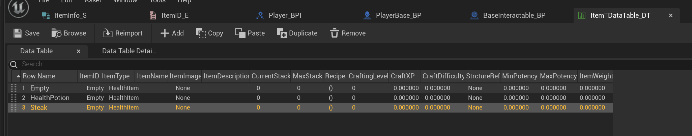Click the Recipe () cell in Empty row
692x136 pixels.
pyautogui.click(x=331, y=88)
